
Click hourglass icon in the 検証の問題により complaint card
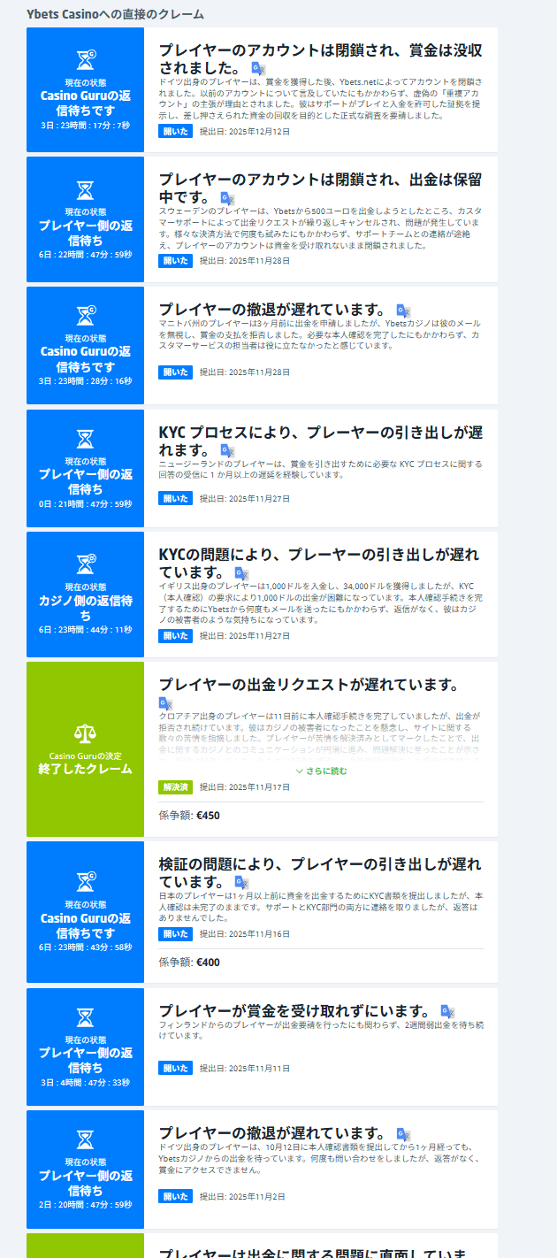[86, 881]
